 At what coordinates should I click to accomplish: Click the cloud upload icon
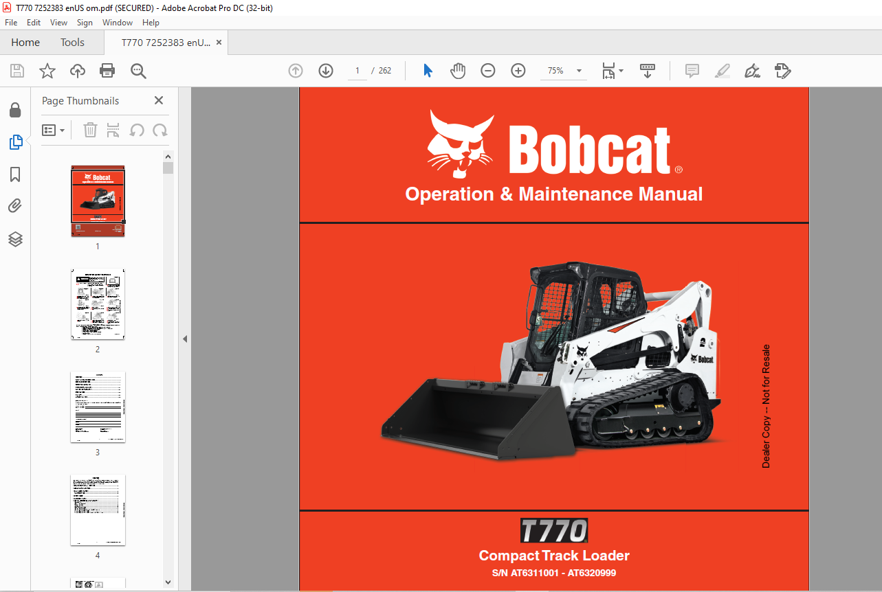78,71
